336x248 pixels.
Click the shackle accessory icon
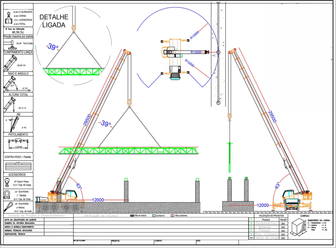coord(7,195)
